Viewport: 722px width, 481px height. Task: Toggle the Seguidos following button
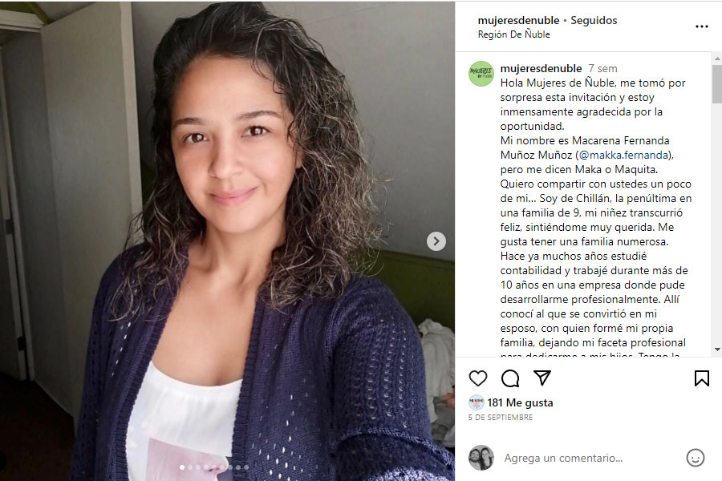coord(594,20)
